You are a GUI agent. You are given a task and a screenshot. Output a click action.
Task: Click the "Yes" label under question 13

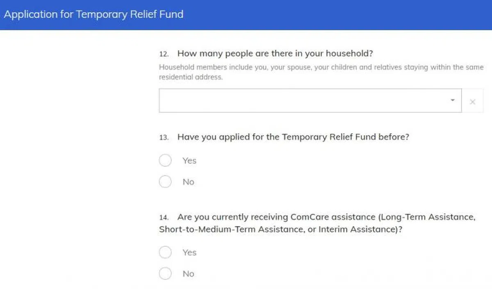(x=189, y=161)
